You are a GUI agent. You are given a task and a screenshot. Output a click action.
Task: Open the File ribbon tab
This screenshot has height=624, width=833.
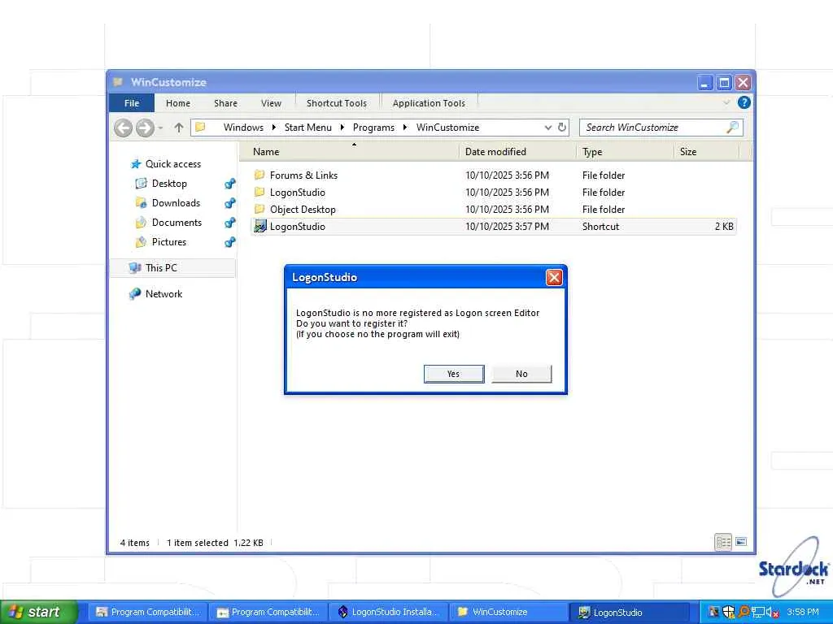(131, 103)
